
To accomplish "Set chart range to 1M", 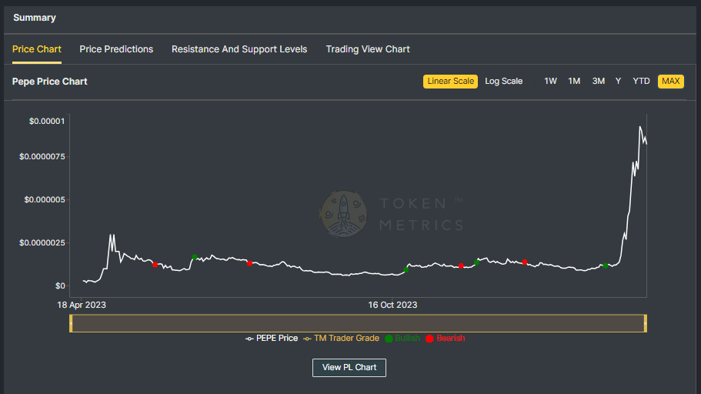I will click(574, 82).
